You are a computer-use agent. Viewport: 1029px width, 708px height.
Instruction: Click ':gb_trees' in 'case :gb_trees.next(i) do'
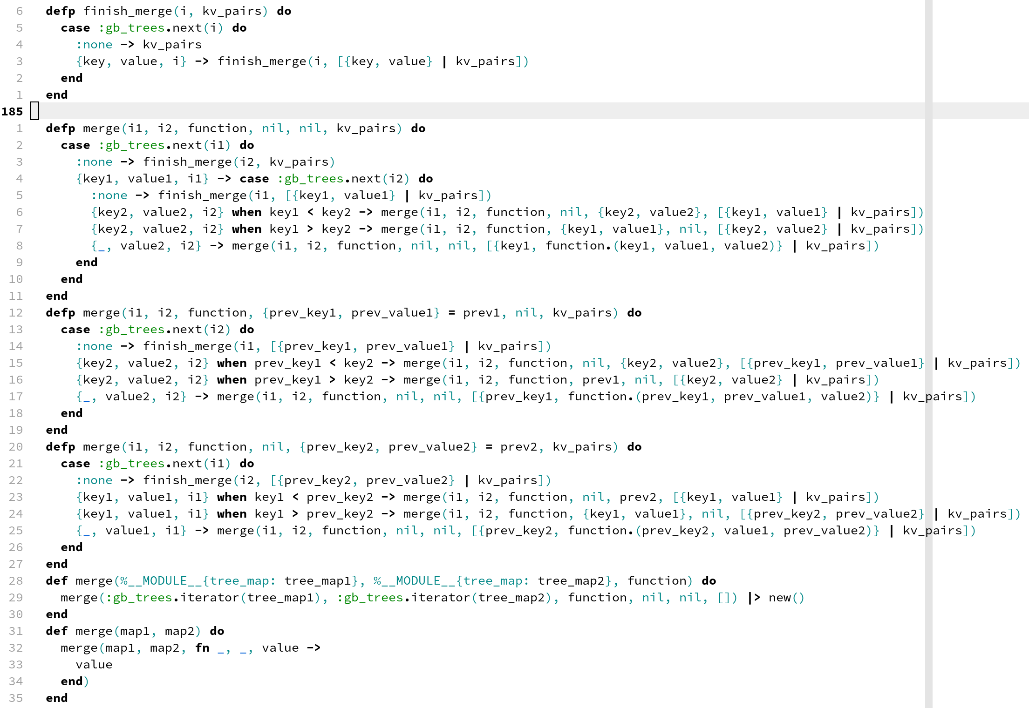(x=132, y=28)
